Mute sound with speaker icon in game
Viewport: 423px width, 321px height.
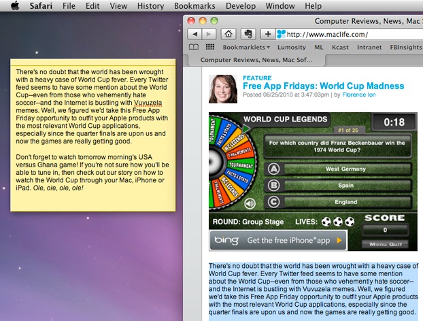pos(250,203)
